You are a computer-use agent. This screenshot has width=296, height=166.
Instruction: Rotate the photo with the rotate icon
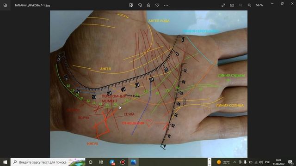pyautogui.click(x=140, y=5)
